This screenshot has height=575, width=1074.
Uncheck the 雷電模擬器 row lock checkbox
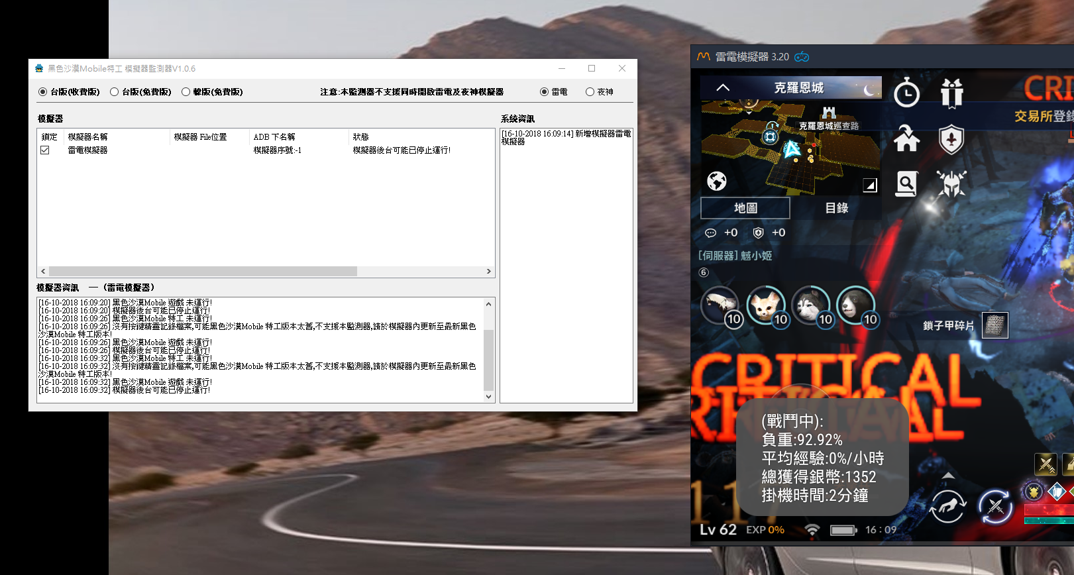(45, 150)
